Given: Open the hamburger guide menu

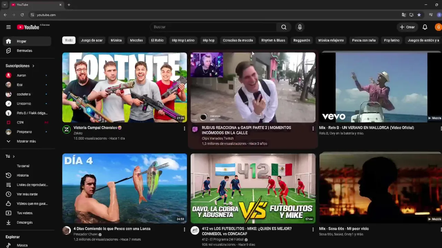Looking at the screenshot, I should pos(8,27).
